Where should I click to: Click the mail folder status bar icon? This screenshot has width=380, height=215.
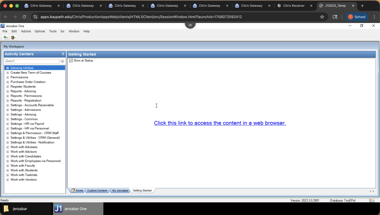372,201
